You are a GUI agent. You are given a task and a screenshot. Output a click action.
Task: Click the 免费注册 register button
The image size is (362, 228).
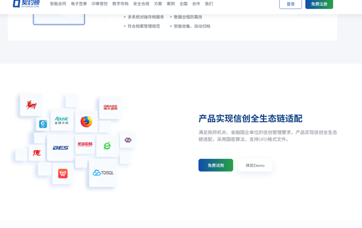[319, 4]
